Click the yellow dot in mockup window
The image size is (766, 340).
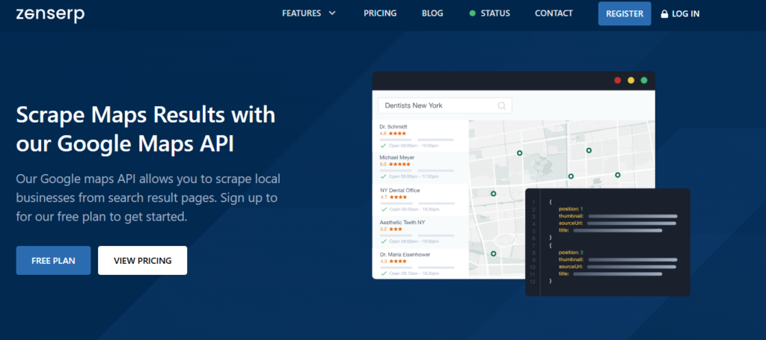point(631,80)
